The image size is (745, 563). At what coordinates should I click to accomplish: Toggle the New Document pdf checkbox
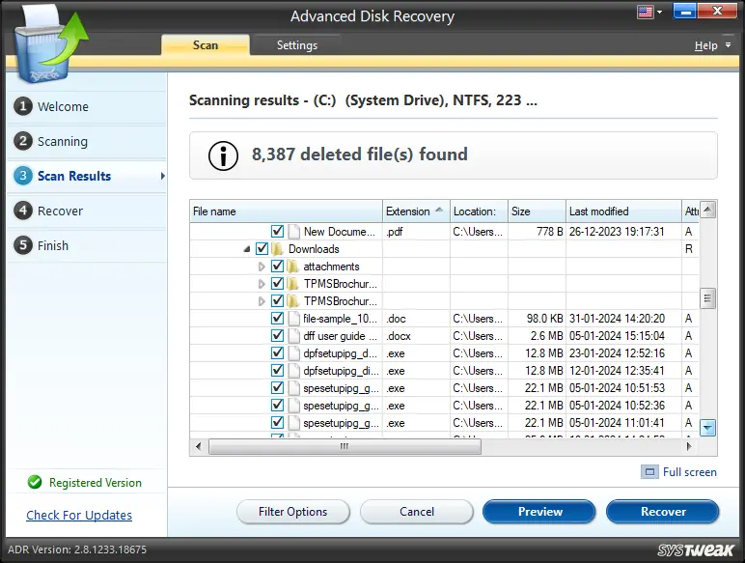(x=277, y=232)
